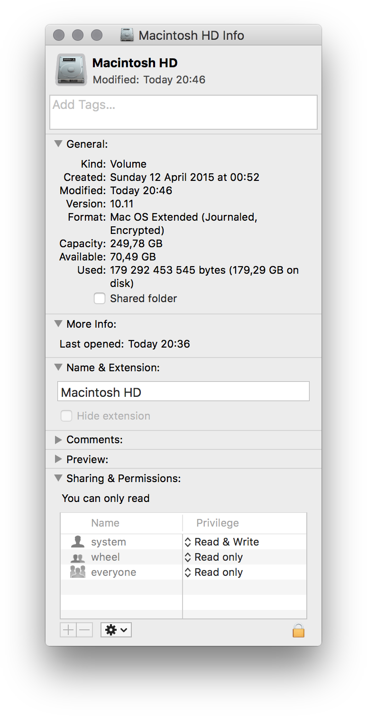The image size is (367, 716).
Task: Click the Name column header
Action: pos(105,523)
